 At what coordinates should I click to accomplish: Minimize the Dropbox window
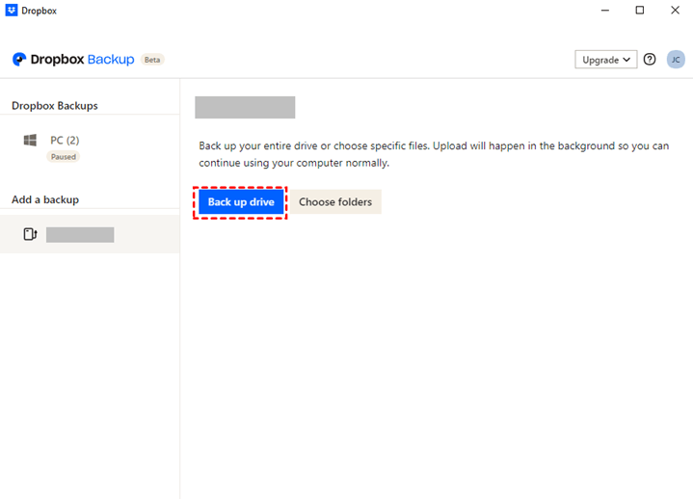click(x=606, y=11)
